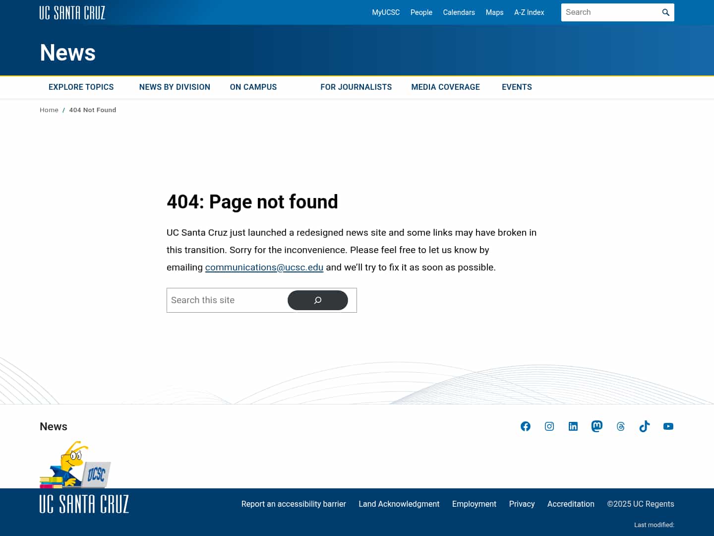Click the Mastodon social icon
Screen dimensions: 714x536
coord(597,426)
